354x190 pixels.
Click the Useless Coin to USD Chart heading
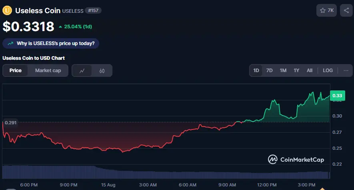click(34, 58)
